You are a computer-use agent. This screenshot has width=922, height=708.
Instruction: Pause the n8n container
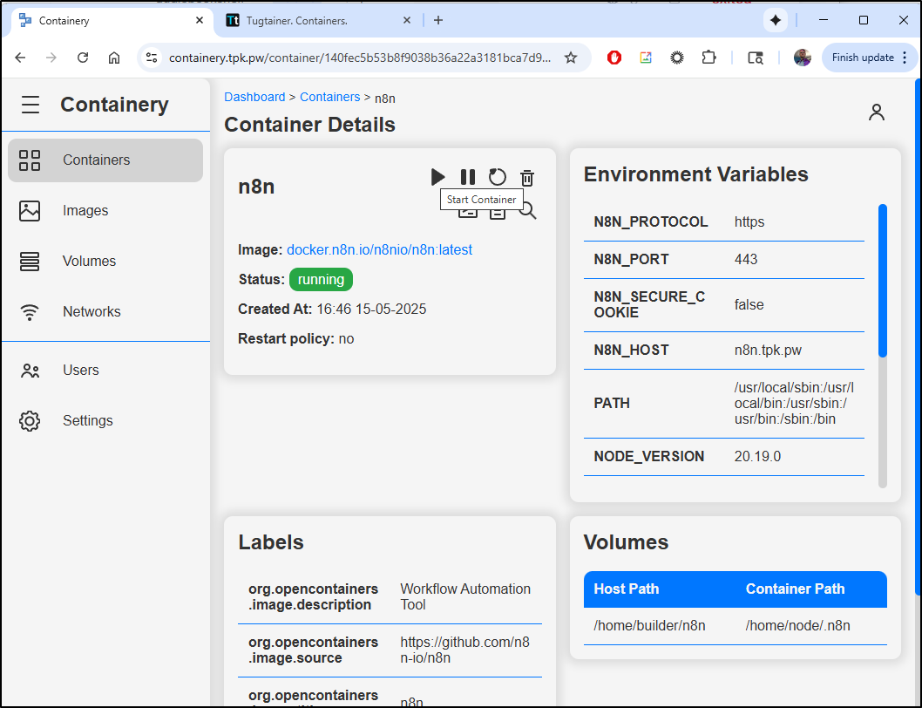point(468,177)
